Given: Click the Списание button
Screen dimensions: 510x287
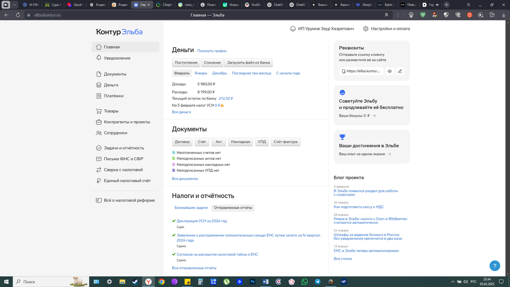Looking at the screenshot, I should click(x=212, y=63).
